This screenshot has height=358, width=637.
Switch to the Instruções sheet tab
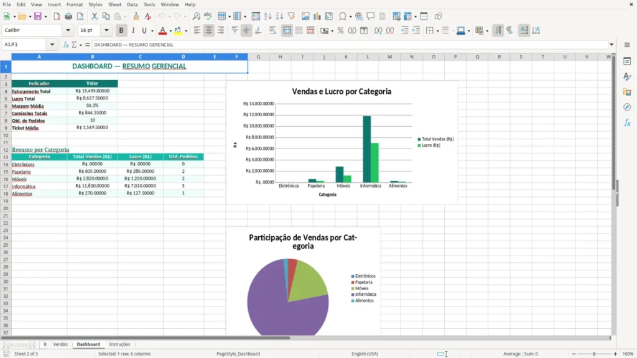coord(119,344)
